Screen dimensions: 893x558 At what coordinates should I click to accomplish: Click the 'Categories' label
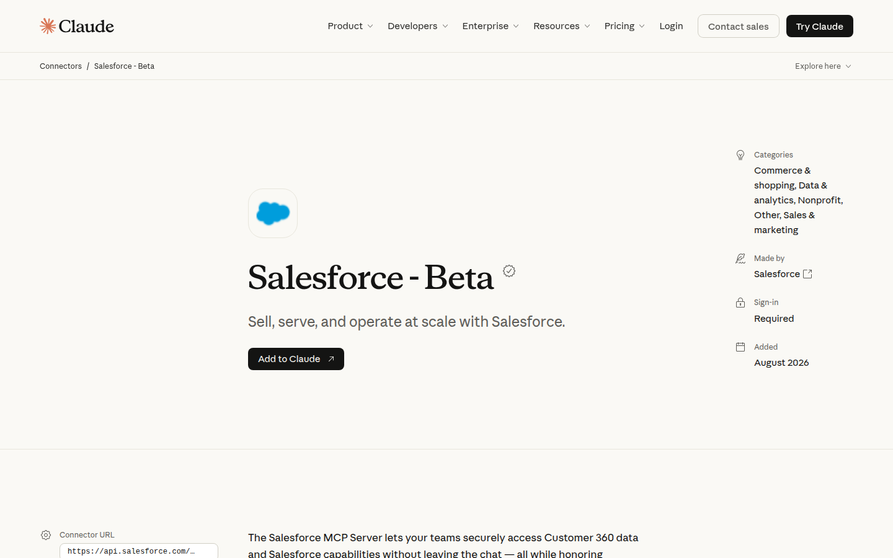[x=773, y=155]
